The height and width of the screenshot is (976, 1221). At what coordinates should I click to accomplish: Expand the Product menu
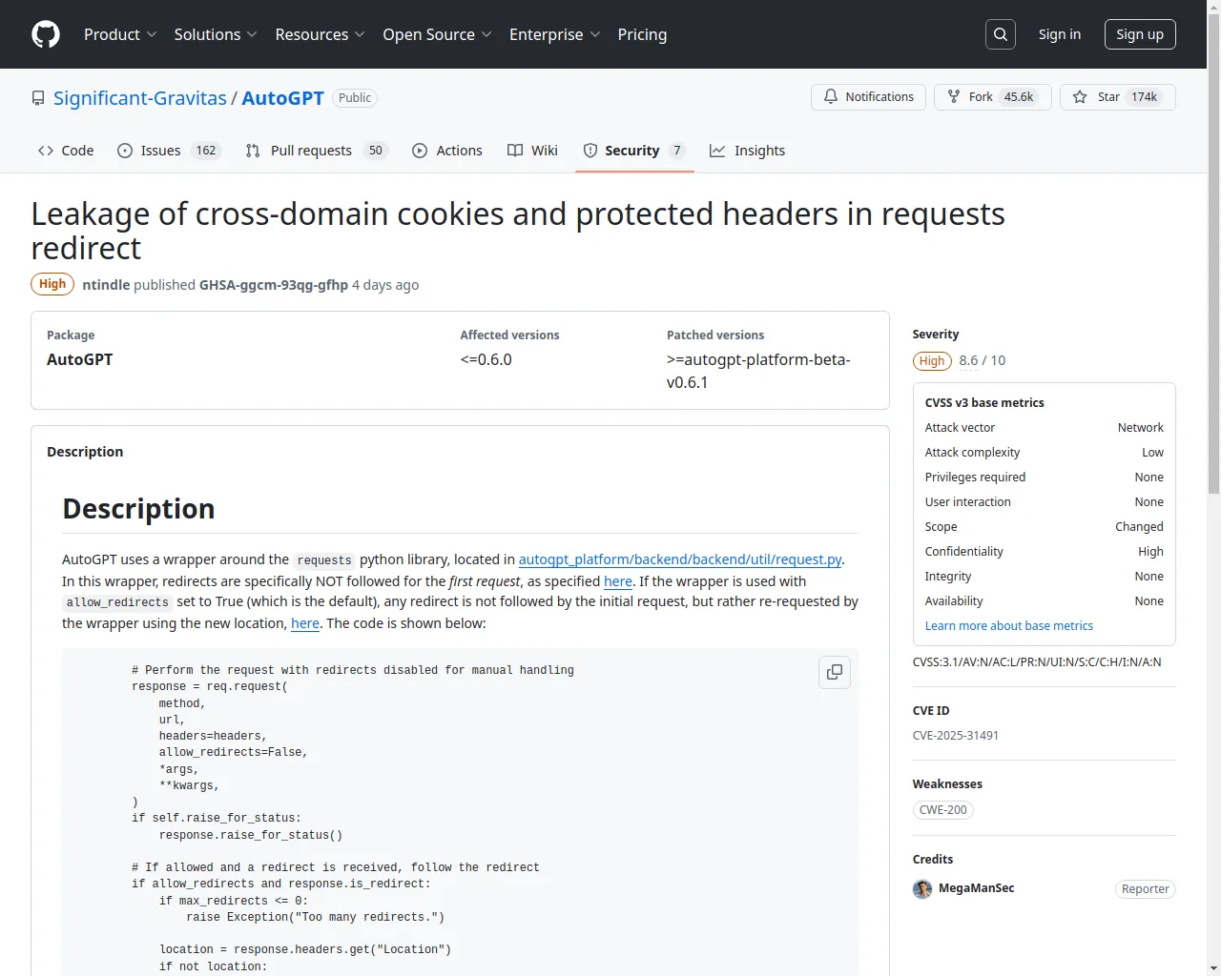point(120,34)
